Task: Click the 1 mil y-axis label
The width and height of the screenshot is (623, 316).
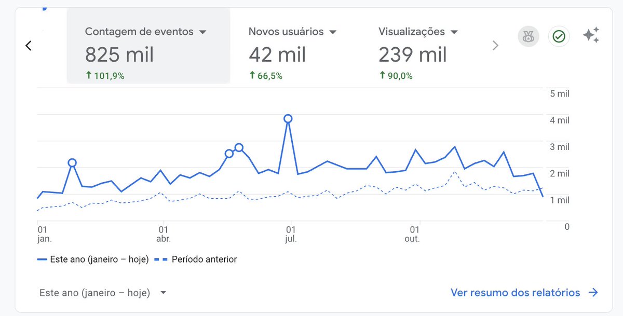Action: [x=560, y=200]
